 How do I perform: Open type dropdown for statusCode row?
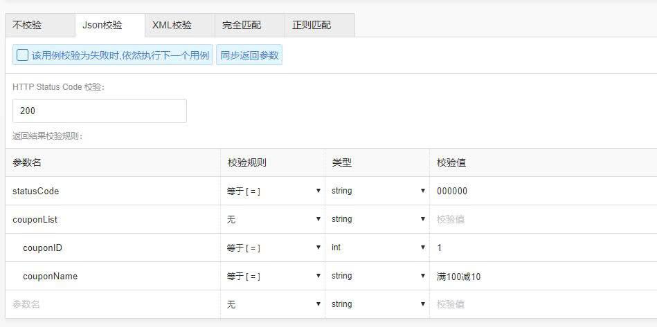point(377,191)
